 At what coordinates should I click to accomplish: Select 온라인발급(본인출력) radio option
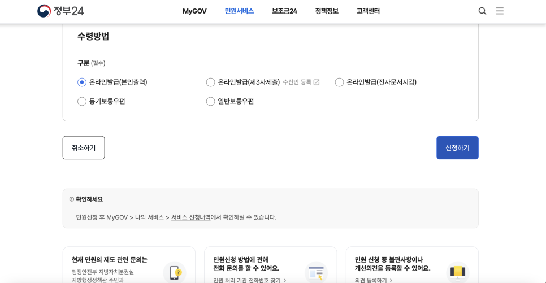tap(82, 82)
